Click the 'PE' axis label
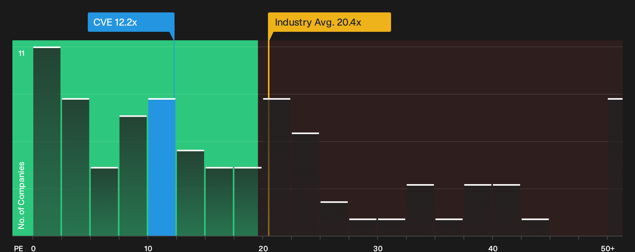The image size is (635, 252). (x=19, y=249)
